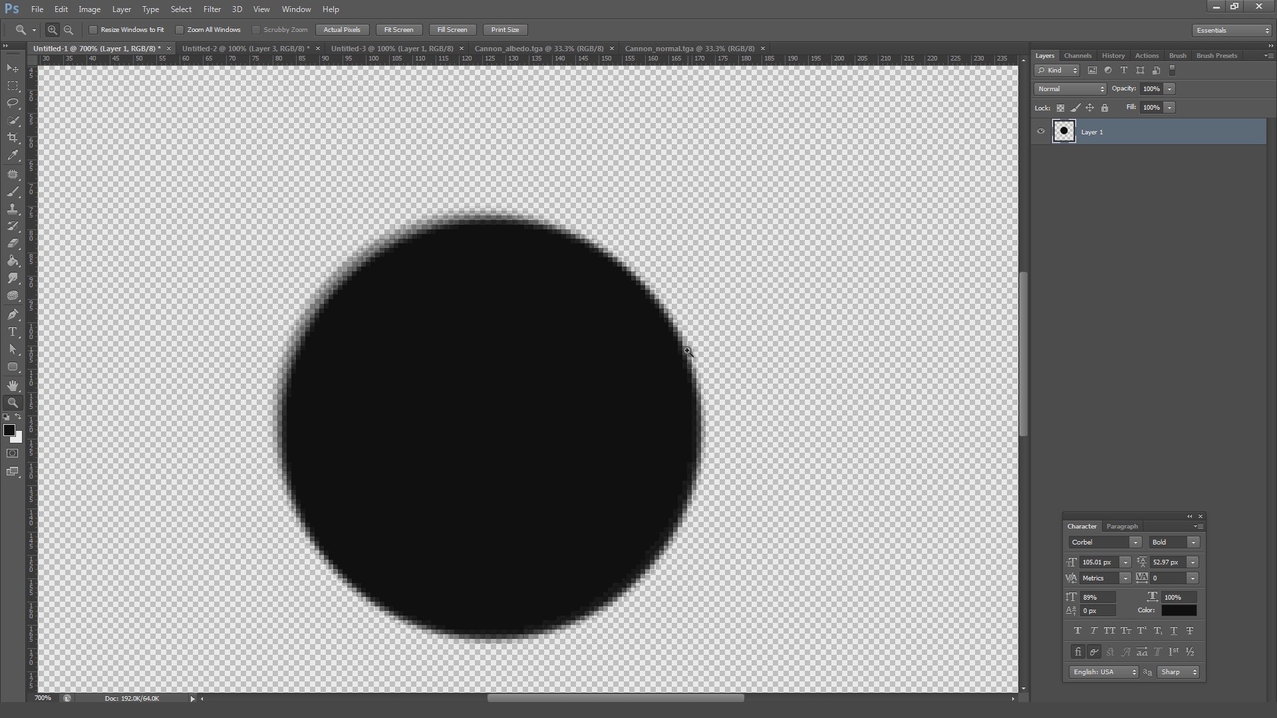Viewport: 1277px width, 718px height.
Task: Toggle pixel layer filter
Action: pos(1092,70)
